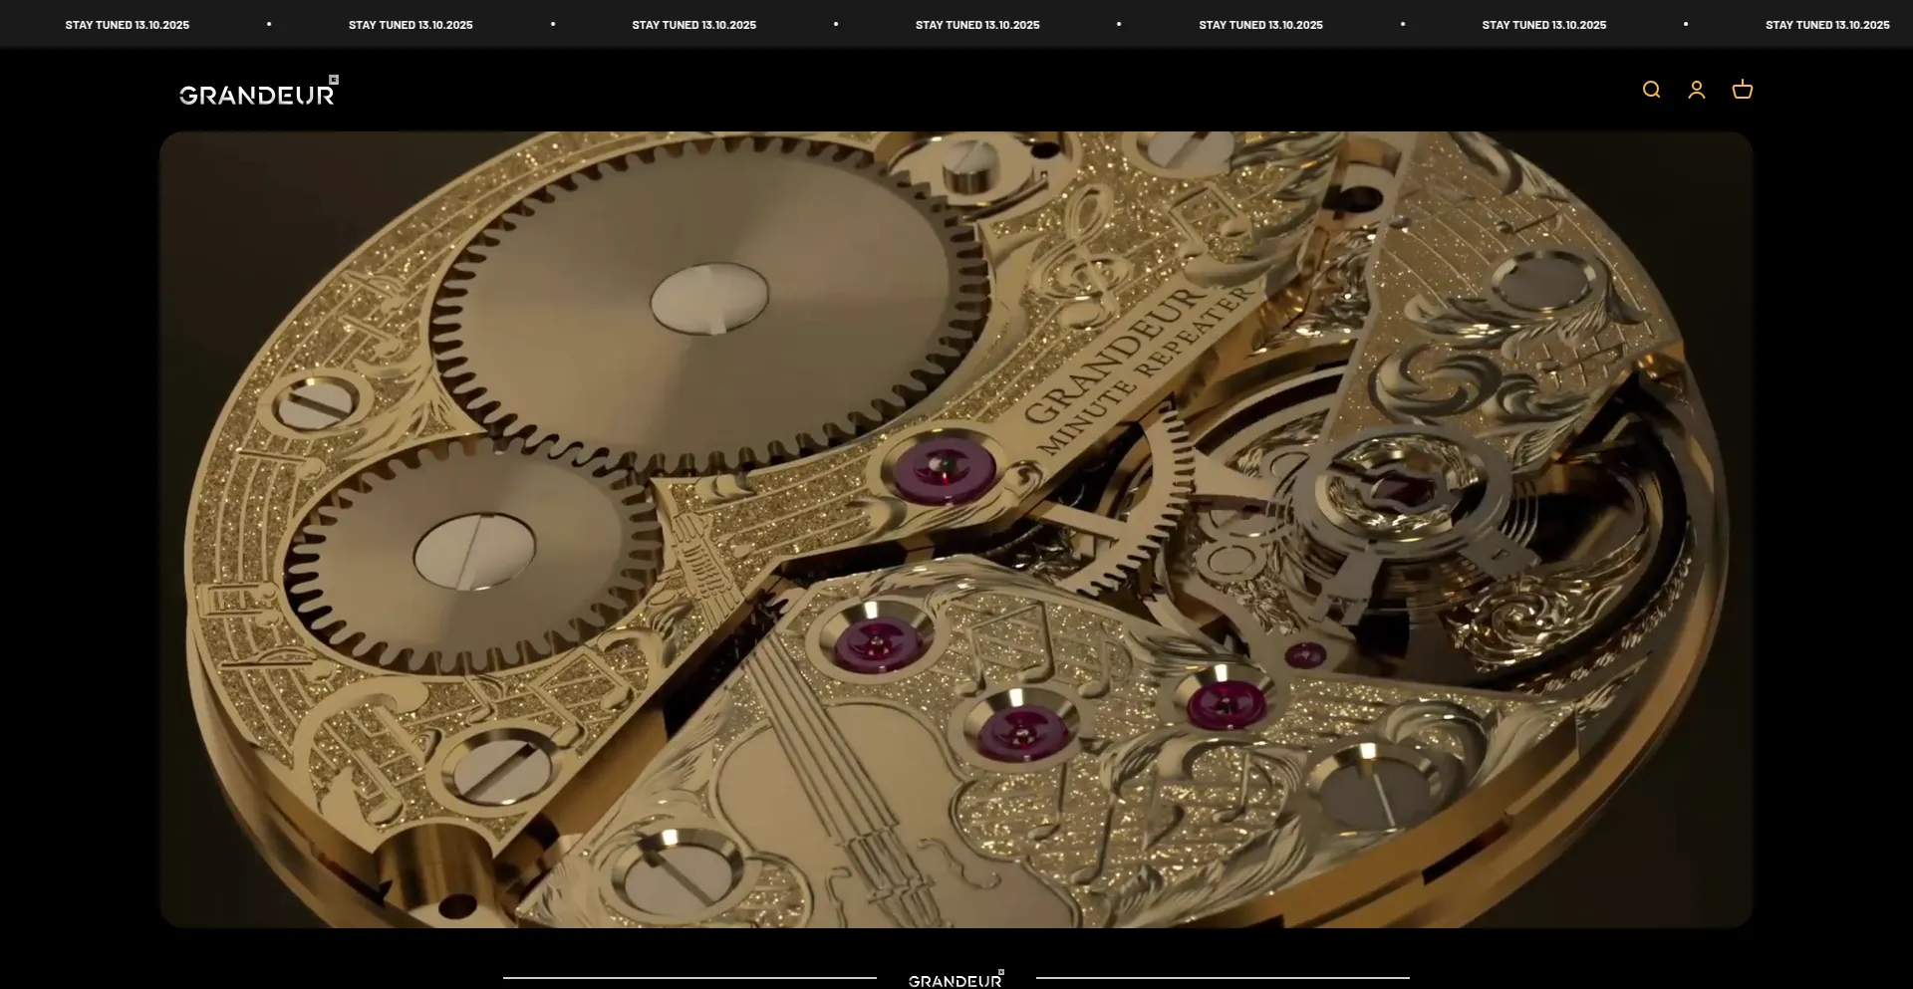The image size is (1913, 989).
Task: Click the divider line right of the lower GRANDEUR logo
Action: (1223, 978)
